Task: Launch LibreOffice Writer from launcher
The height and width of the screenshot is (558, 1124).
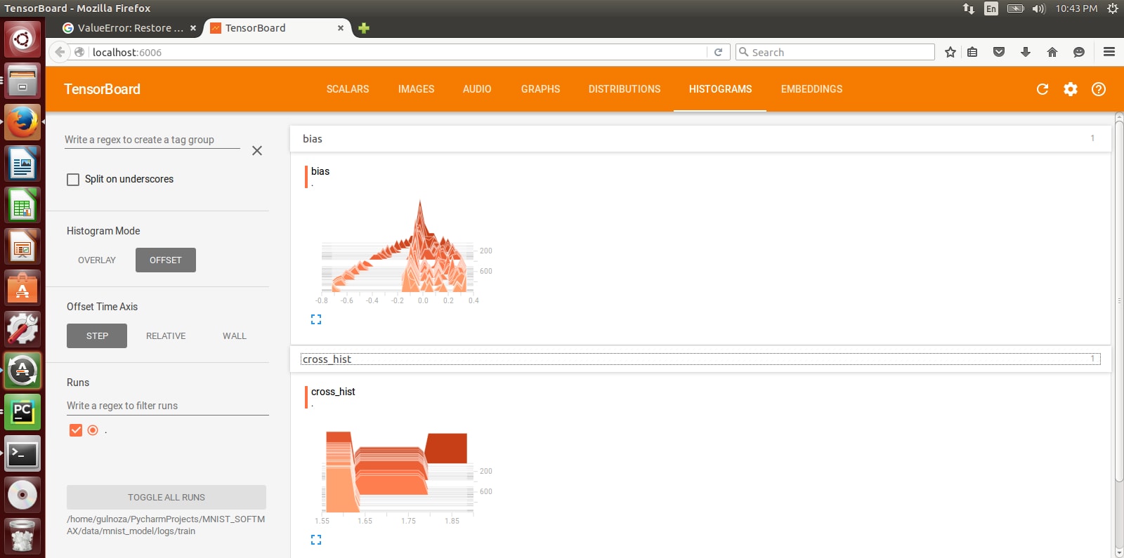Action: (22, 164)
